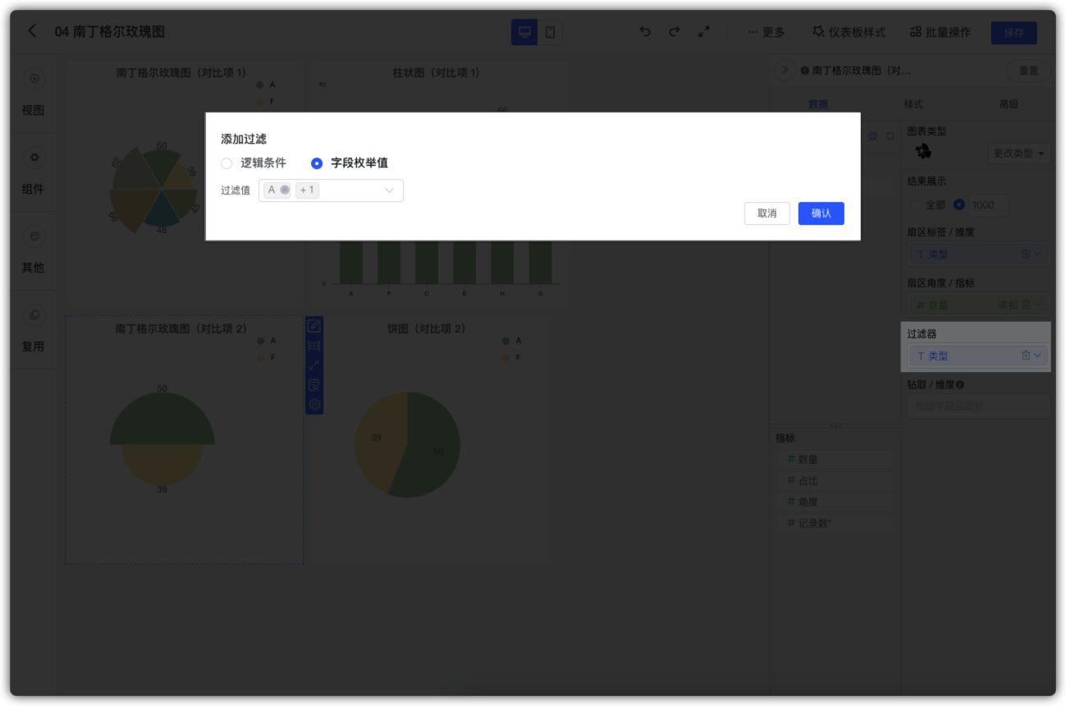Select the 字段枚举值 radio button
Image resolution: width=1066 pixels, height=706 pixels.
click(x=317, y=163)
